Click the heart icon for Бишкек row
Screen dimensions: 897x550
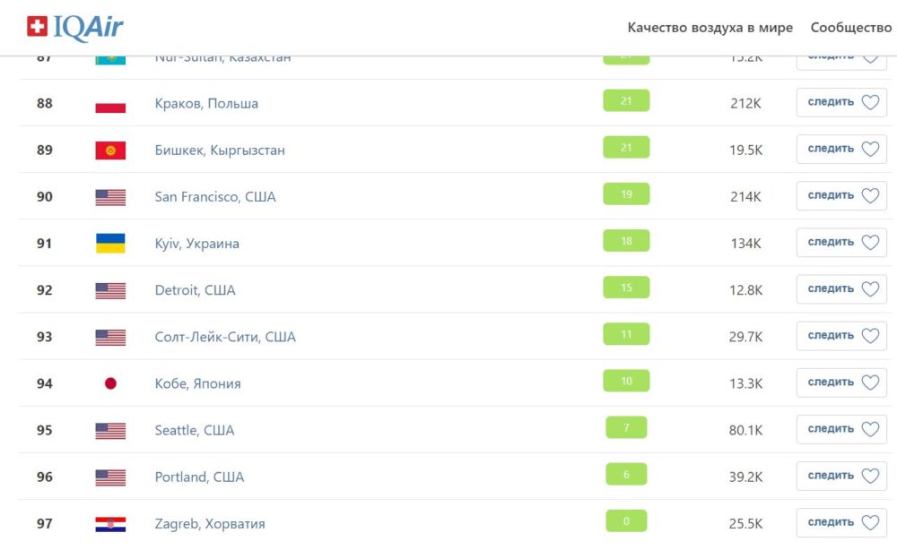point(870,149)
